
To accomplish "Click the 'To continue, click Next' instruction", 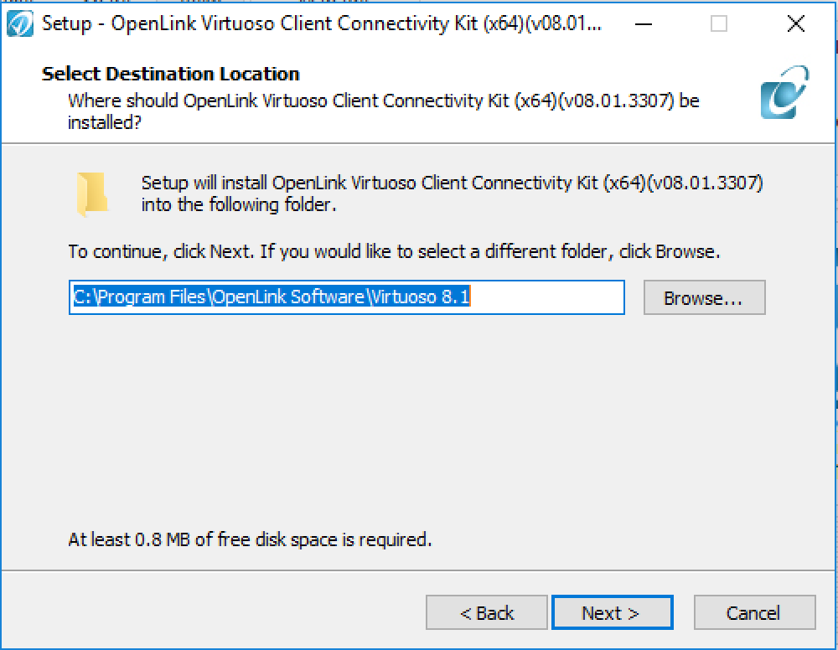I will (394, 251).
